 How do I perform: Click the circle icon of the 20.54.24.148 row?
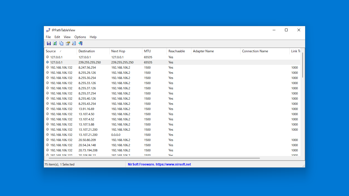47,145
